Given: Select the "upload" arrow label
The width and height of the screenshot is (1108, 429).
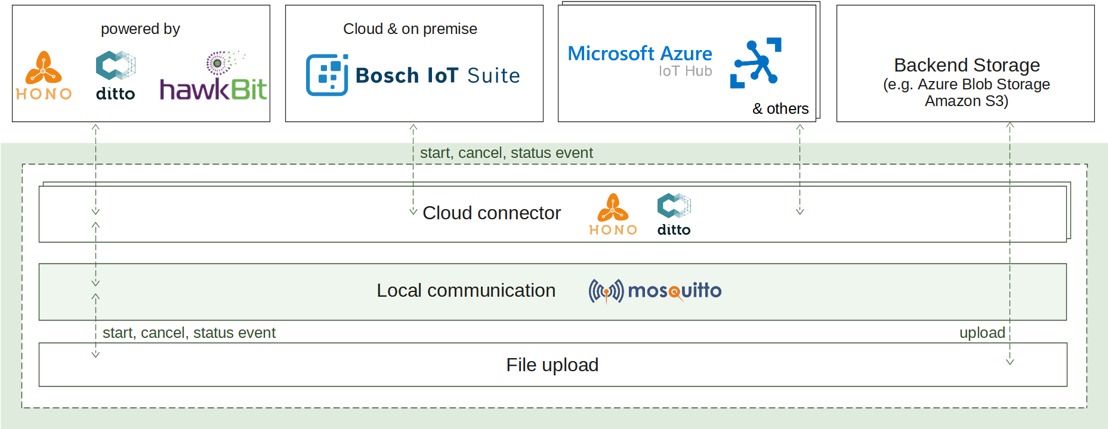Looking at the screenshot, I should point(982,332).
